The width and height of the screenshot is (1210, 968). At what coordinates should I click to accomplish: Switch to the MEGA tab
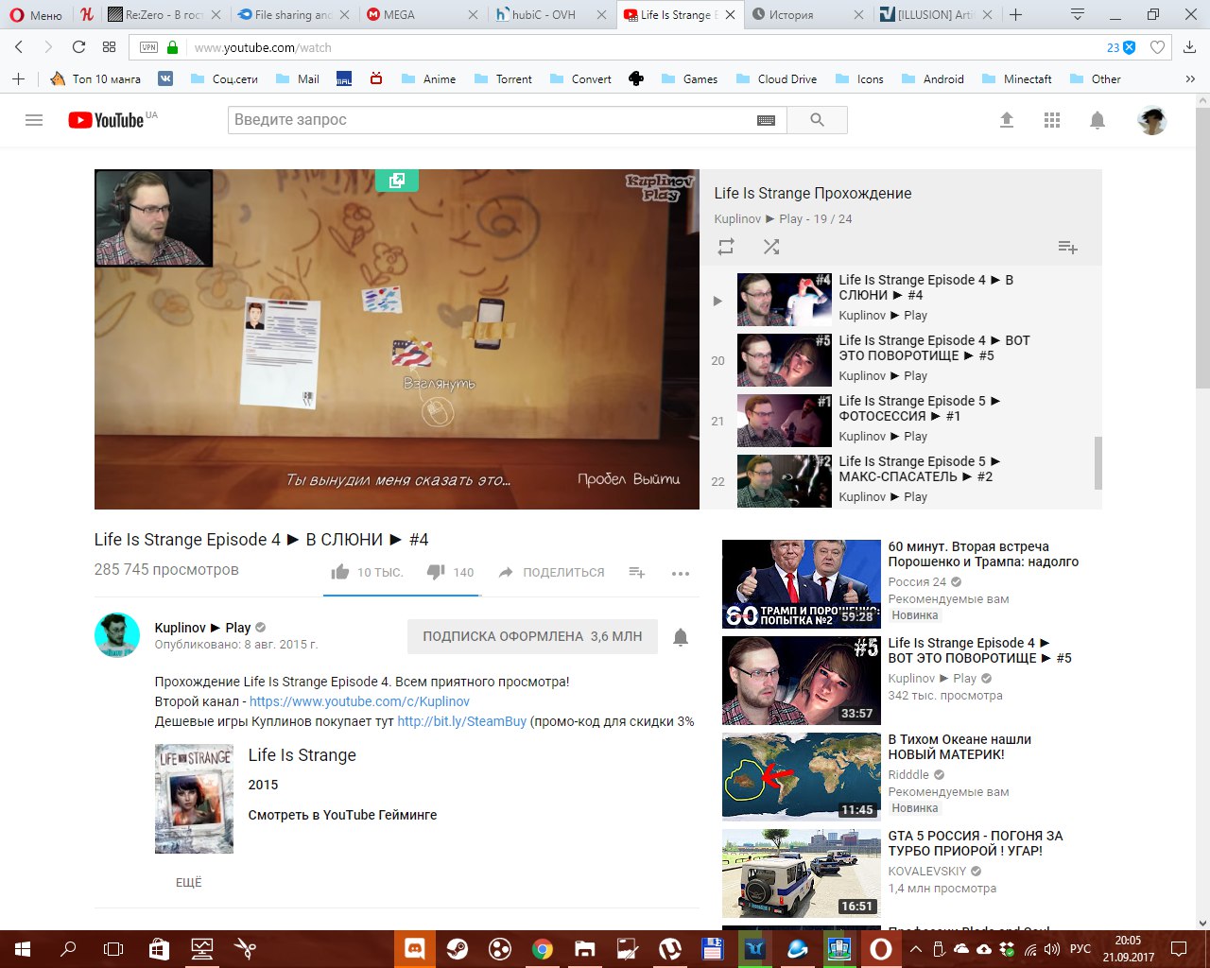pos(422,15)
